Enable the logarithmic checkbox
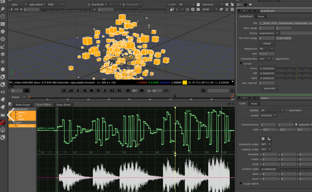The height and width of the screenshot is (192, 312). (x=273, y=59)
